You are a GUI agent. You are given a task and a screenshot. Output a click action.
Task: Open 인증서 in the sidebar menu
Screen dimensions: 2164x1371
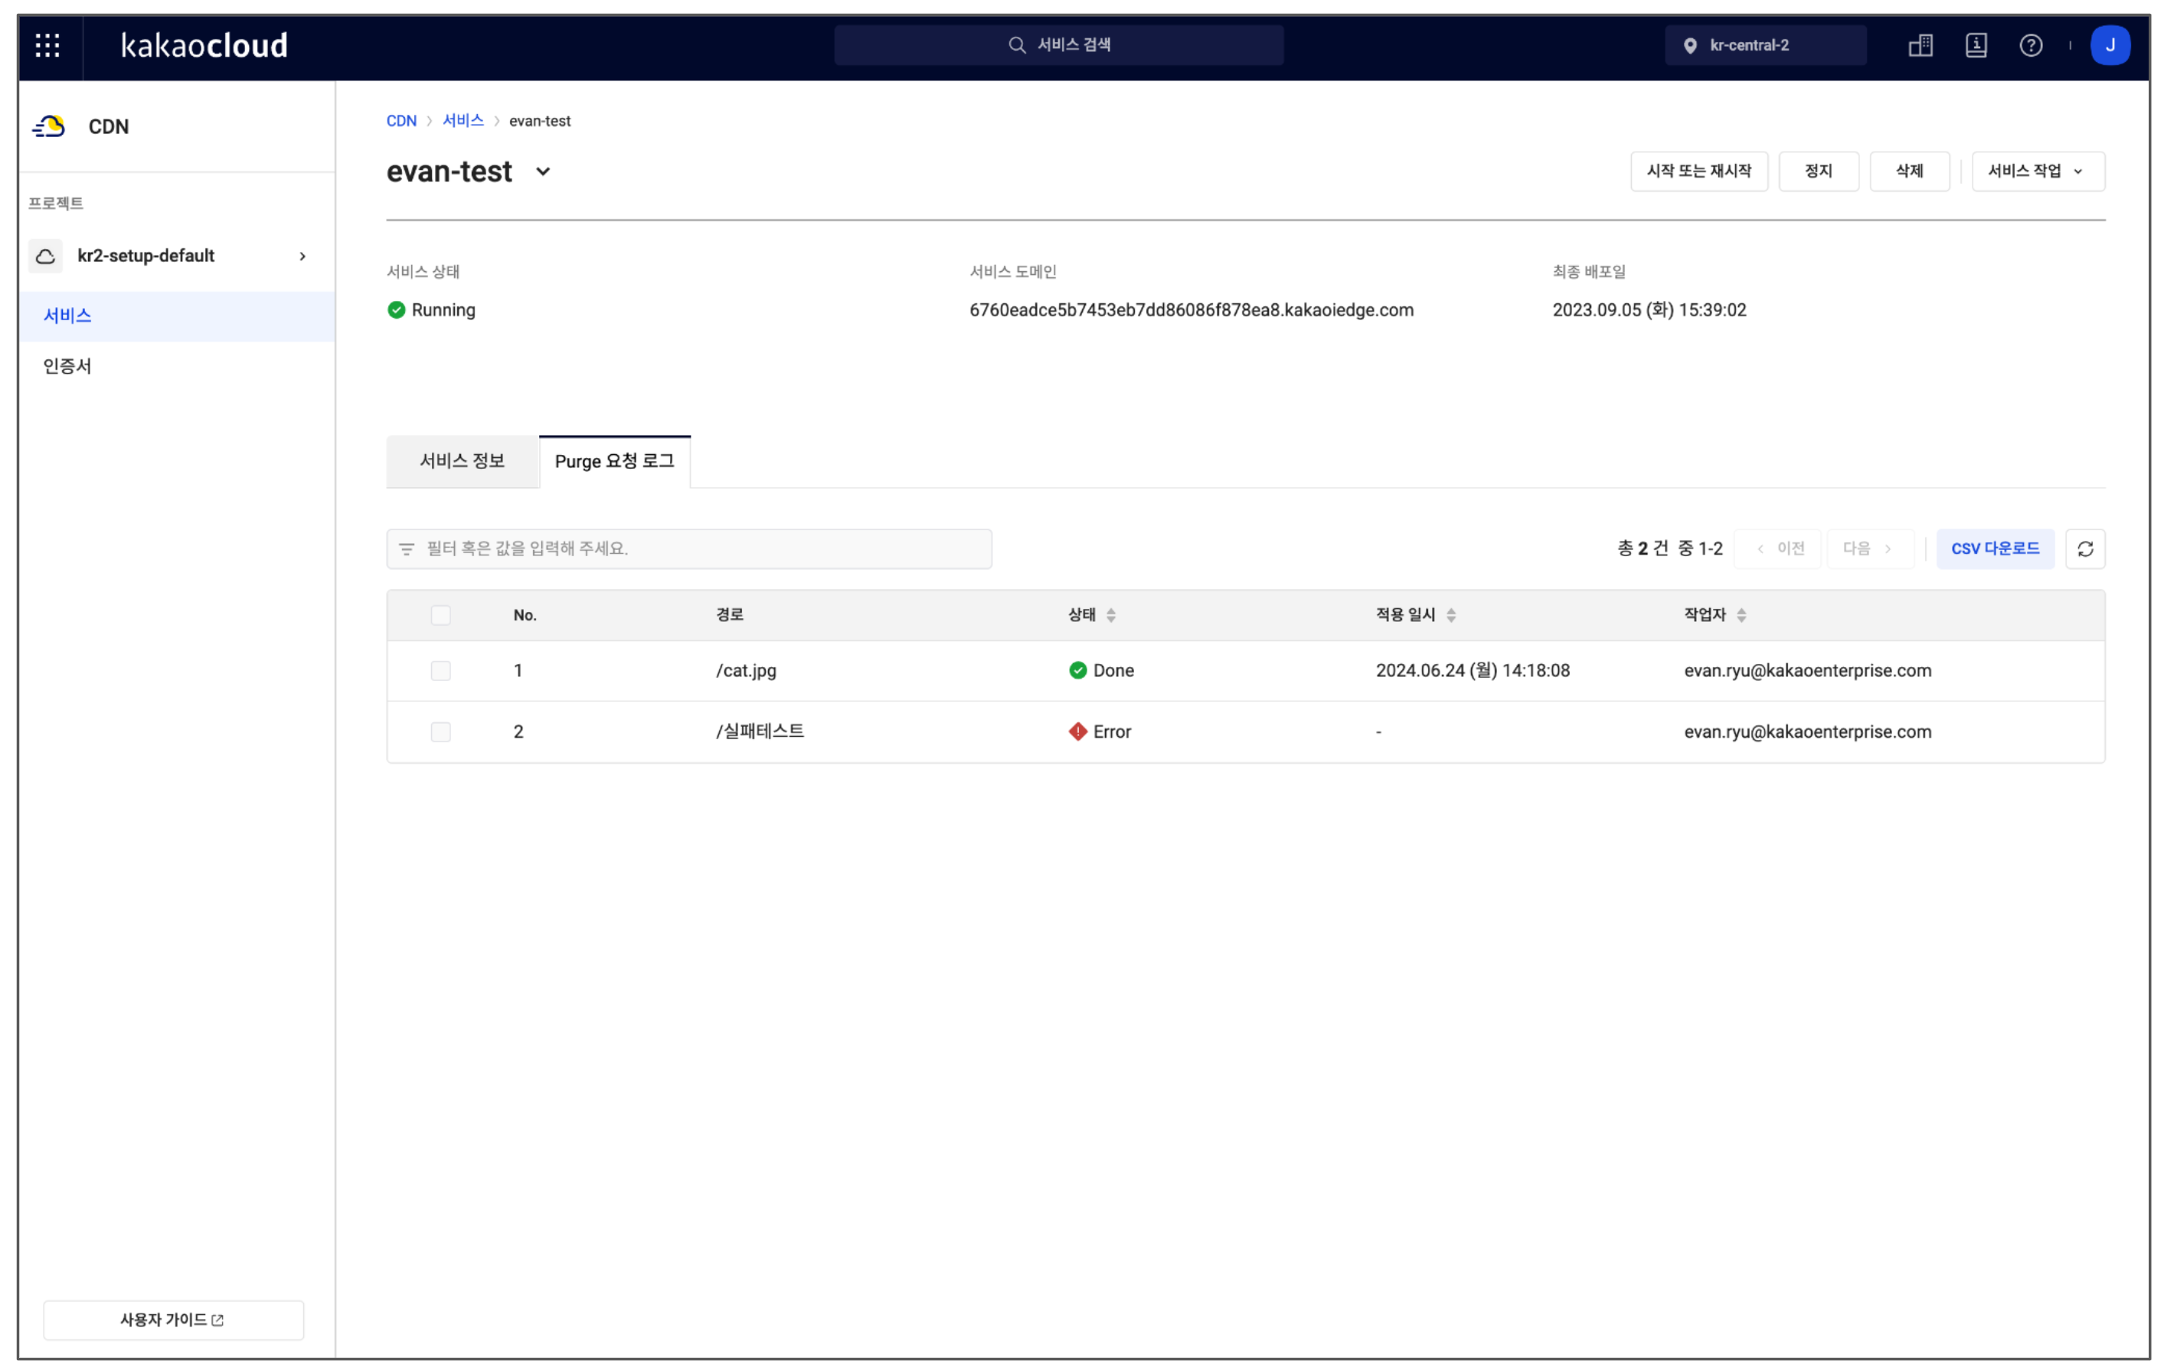177,366
